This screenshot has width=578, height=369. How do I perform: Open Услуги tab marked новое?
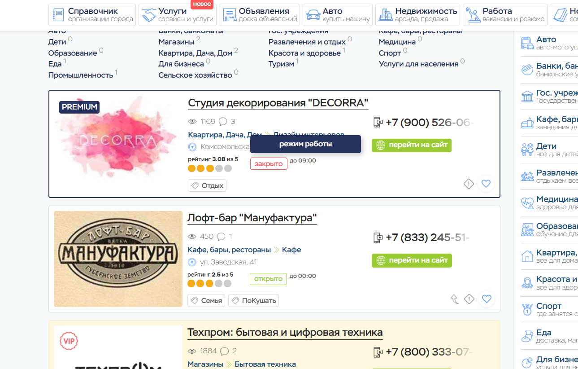click(178, 15)
